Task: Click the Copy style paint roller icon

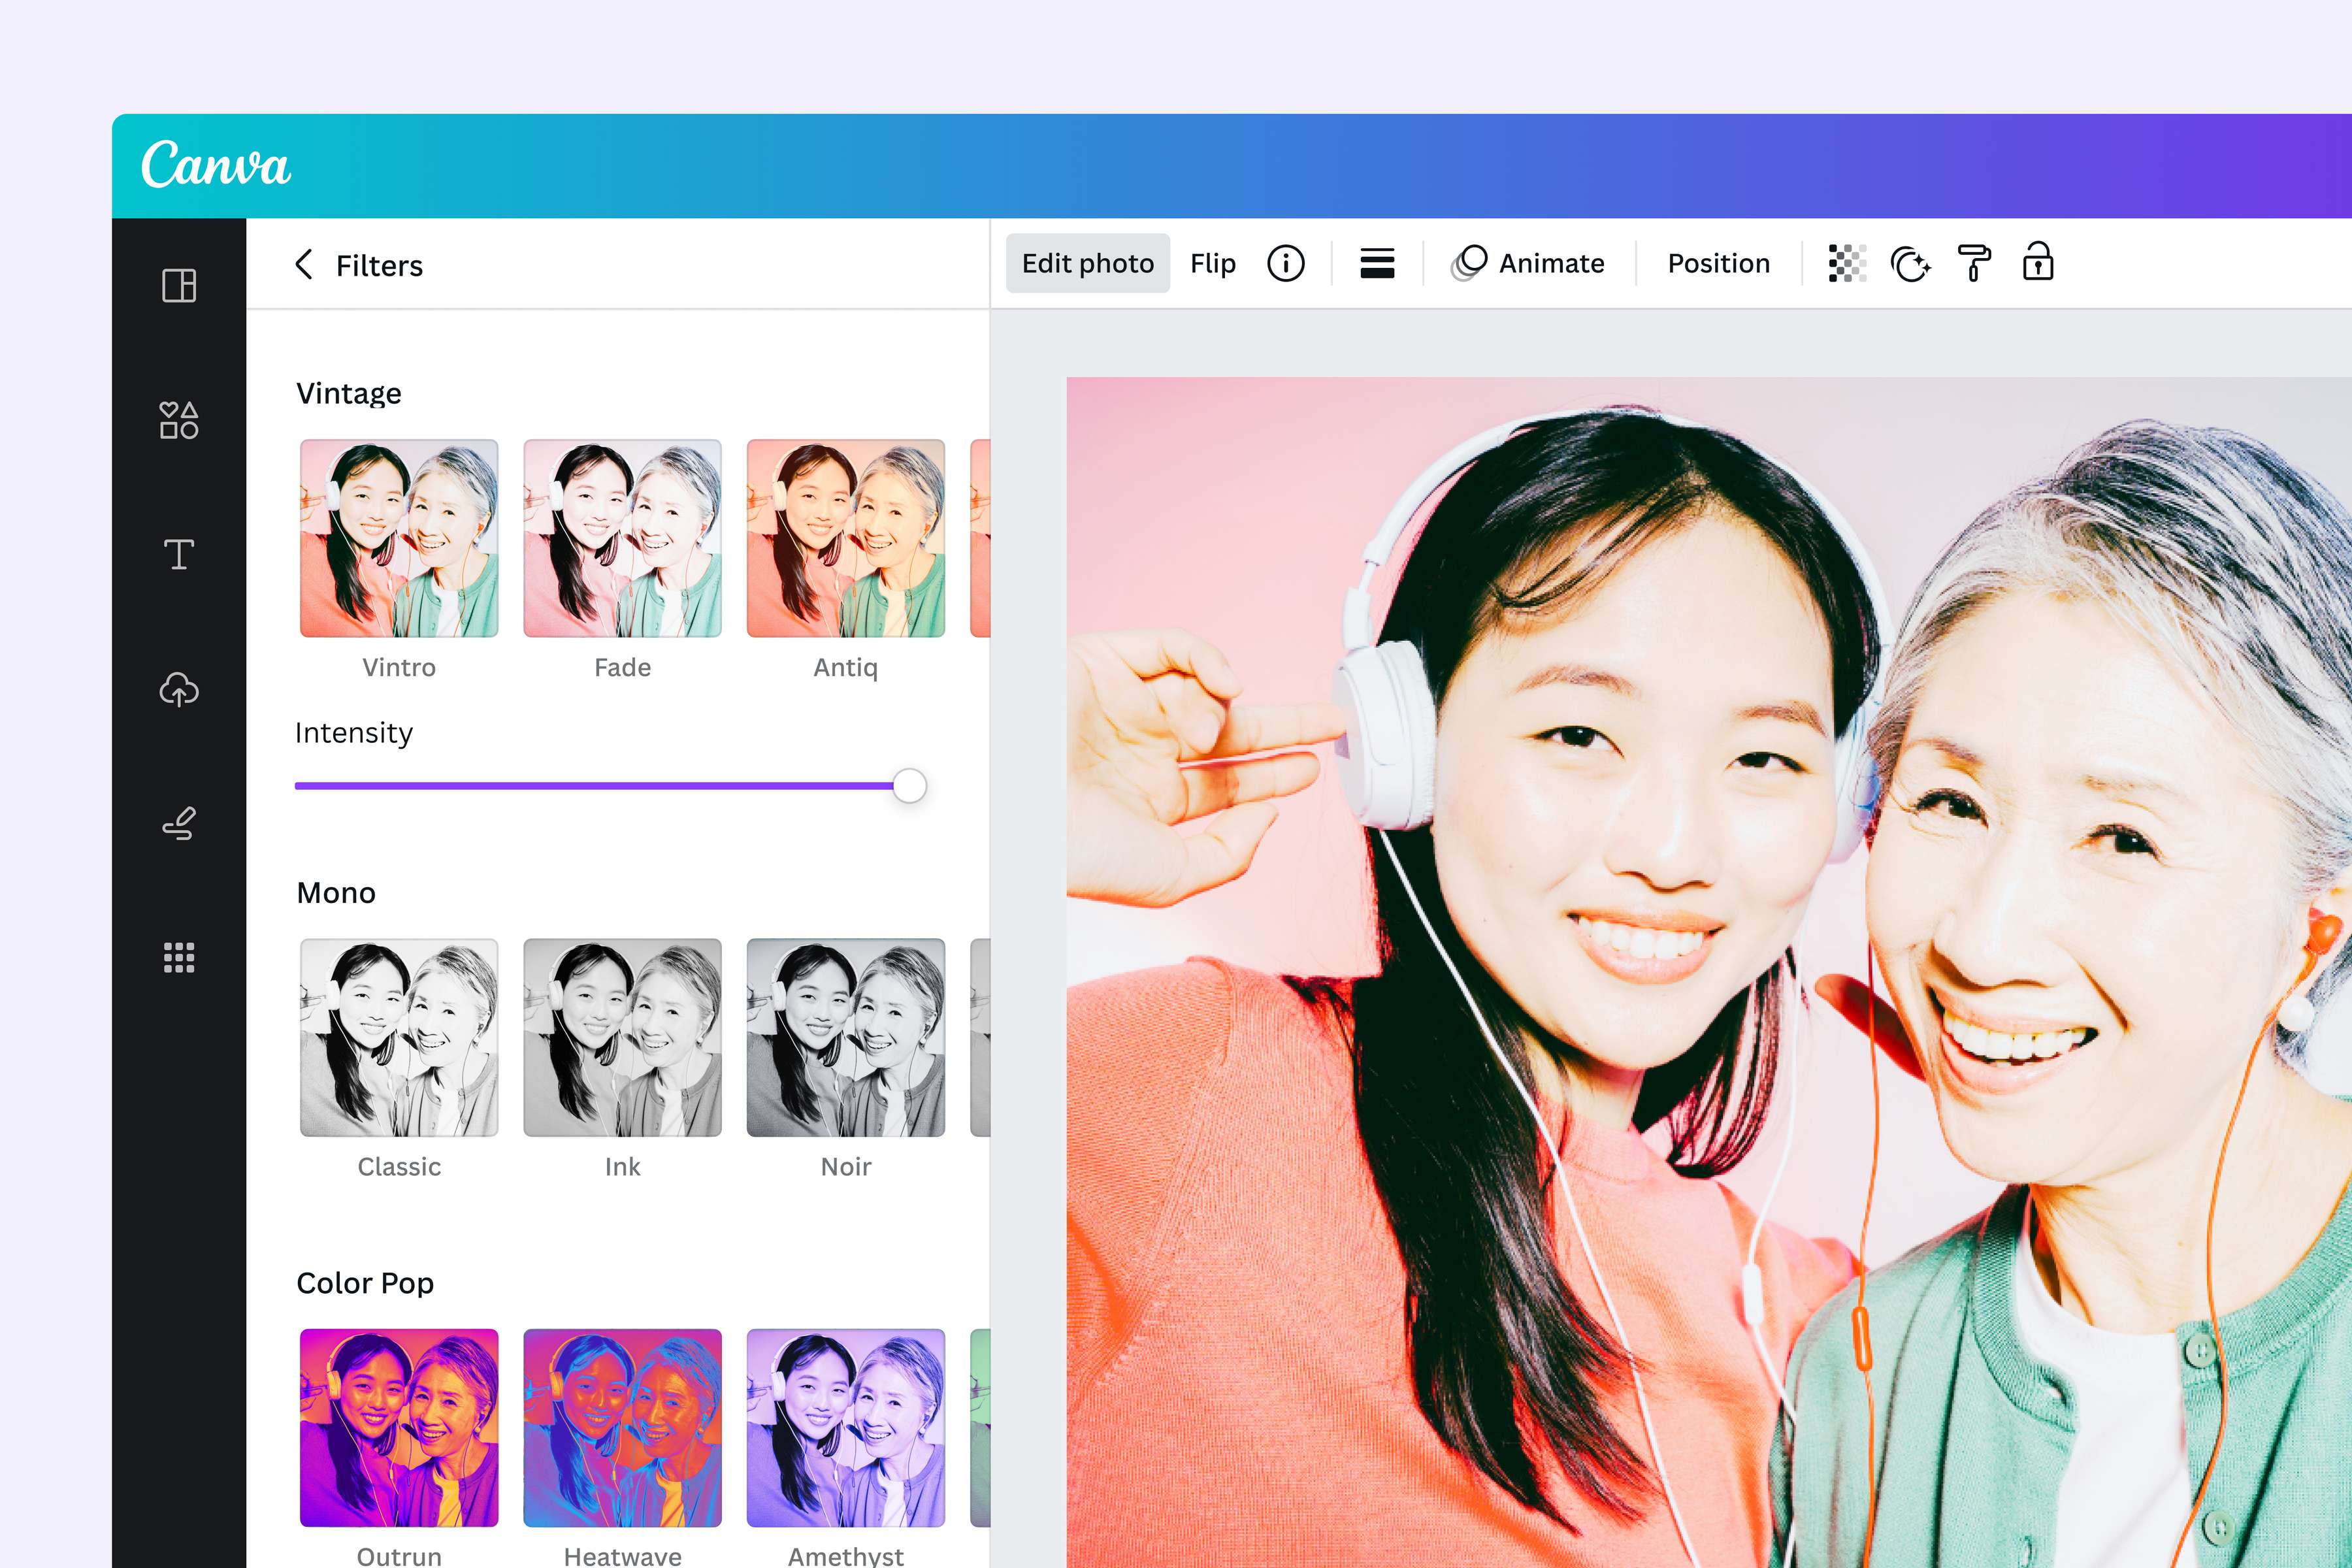Action: coord(1974,263)
